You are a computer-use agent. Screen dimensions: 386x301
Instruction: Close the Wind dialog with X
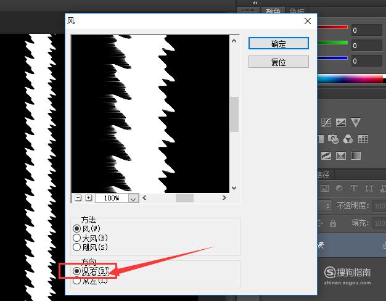tap(308, 21)
